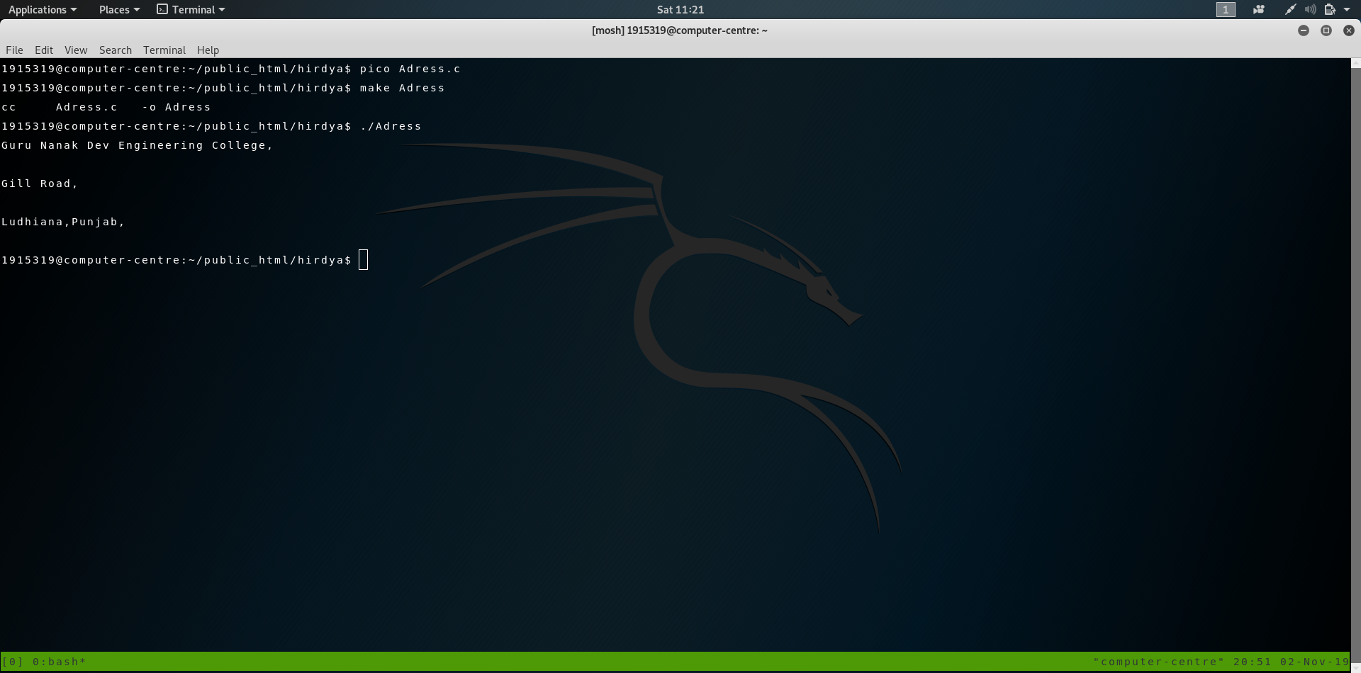Click the terminal cursor at last prompt
The height and width of the screenshot is (673, 1361).
point(364,260)
